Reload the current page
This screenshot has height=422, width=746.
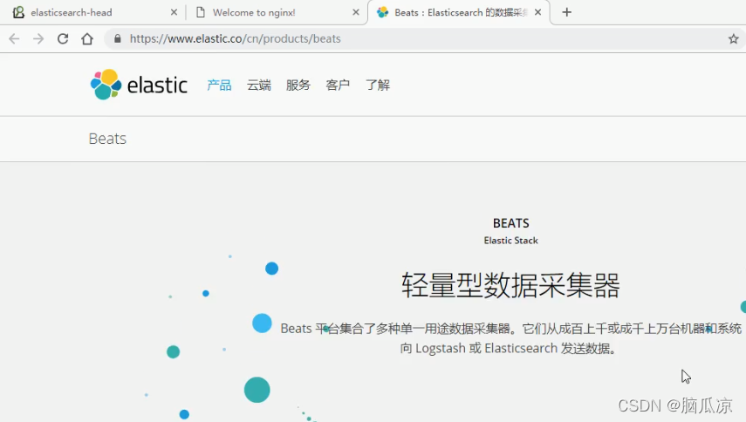point(63,39)
